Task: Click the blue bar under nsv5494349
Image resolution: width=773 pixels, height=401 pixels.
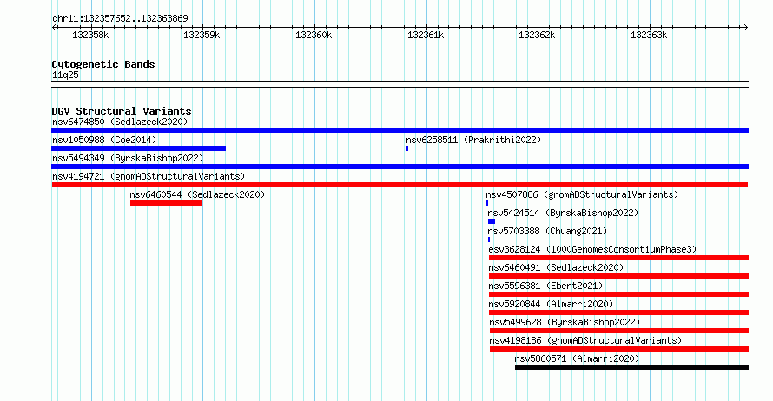Action: point(400,167)
